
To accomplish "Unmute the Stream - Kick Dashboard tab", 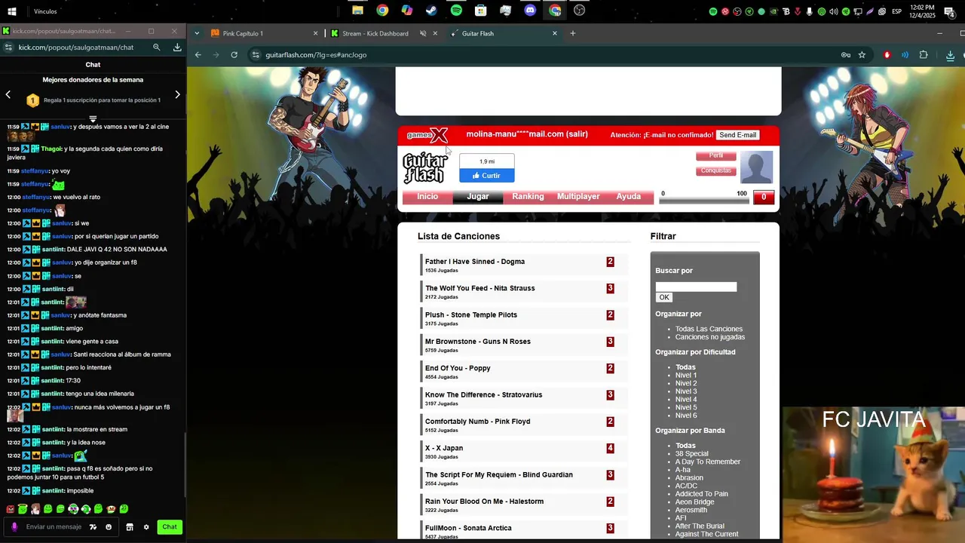I will [x=423, y=33].
